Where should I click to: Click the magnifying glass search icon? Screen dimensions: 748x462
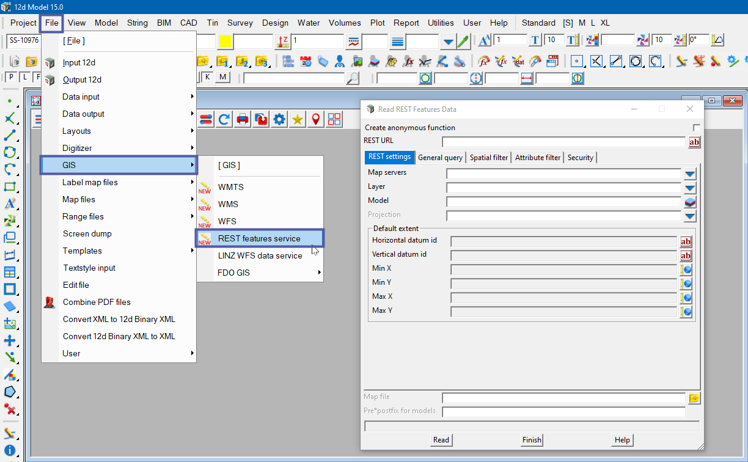click(x=353, y=78)
